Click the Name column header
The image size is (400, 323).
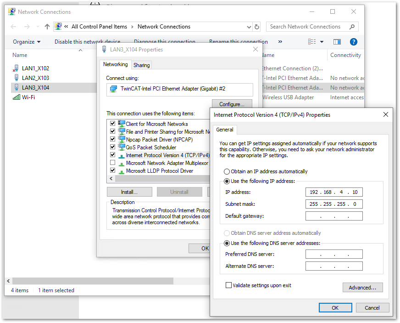[20, 55]
